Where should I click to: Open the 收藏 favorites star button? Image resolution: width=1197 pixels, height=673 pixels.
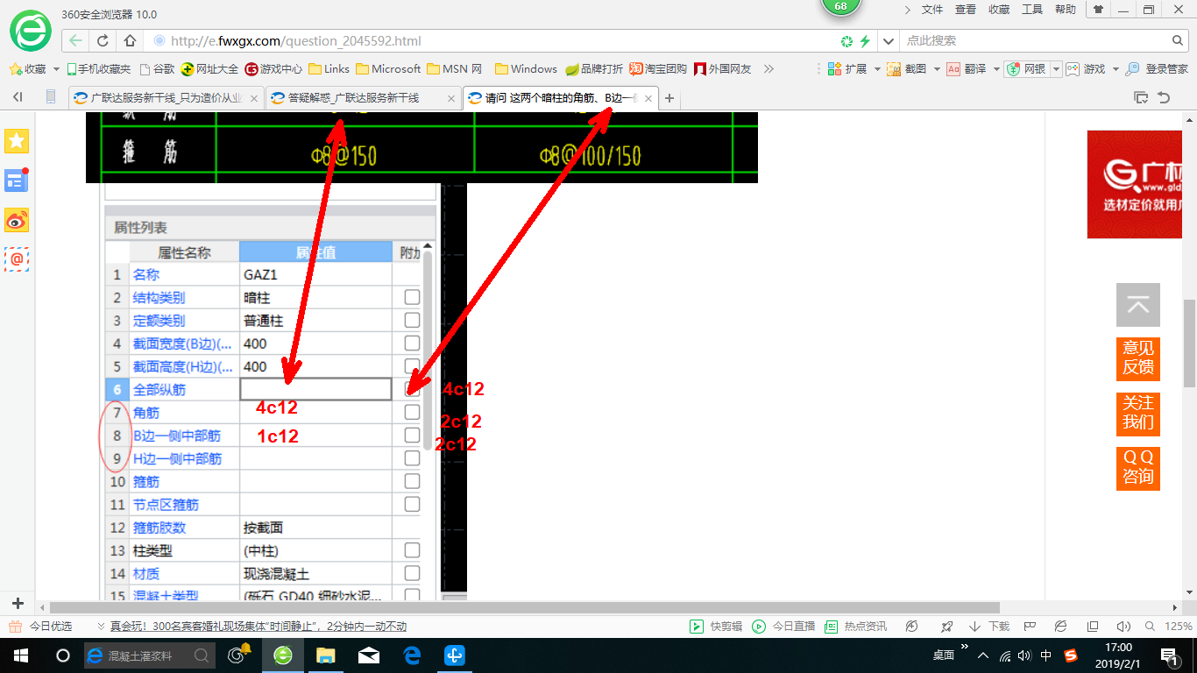pos(28,68)
